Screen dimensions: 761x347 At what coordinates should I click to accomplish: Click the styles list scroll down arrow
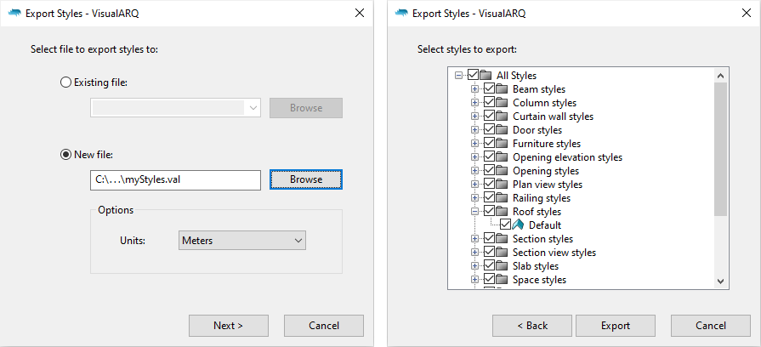720,282
